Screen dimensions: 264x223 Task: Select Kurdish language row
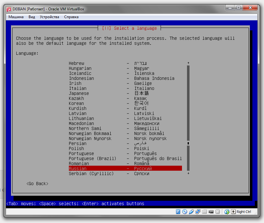[x=125, y=108]
